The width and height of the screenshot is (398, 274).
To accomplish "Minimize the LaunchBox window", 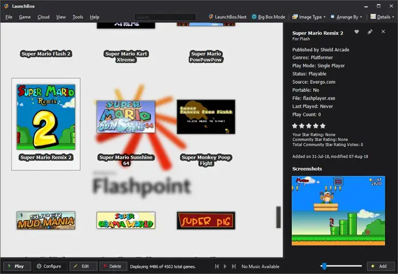I will pos(366,6).
